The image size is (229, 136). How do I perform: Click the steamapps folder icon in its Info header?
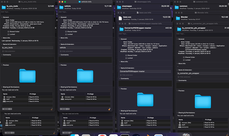tap(119, 7)
